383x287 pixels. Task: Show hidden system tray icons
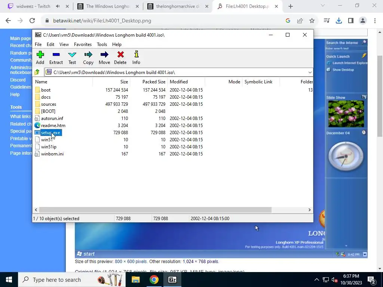[316, 280]
